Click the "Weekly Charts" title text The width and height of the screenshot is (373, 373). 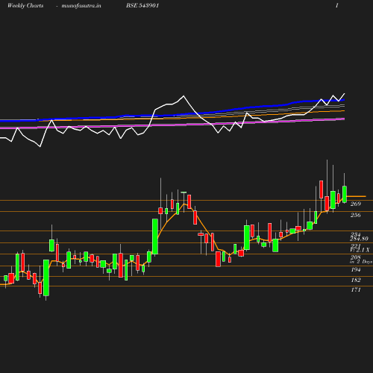click(x=25, y=5)
